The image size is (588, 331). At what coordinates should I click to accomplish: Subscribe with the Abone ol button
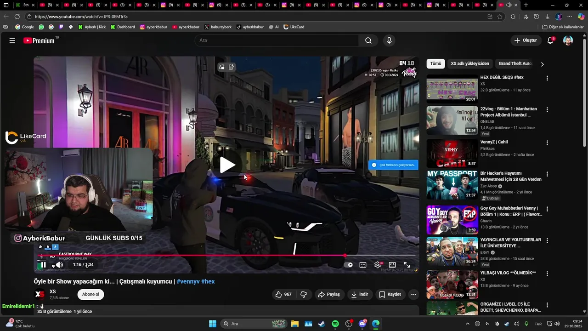tap(90, 295)
